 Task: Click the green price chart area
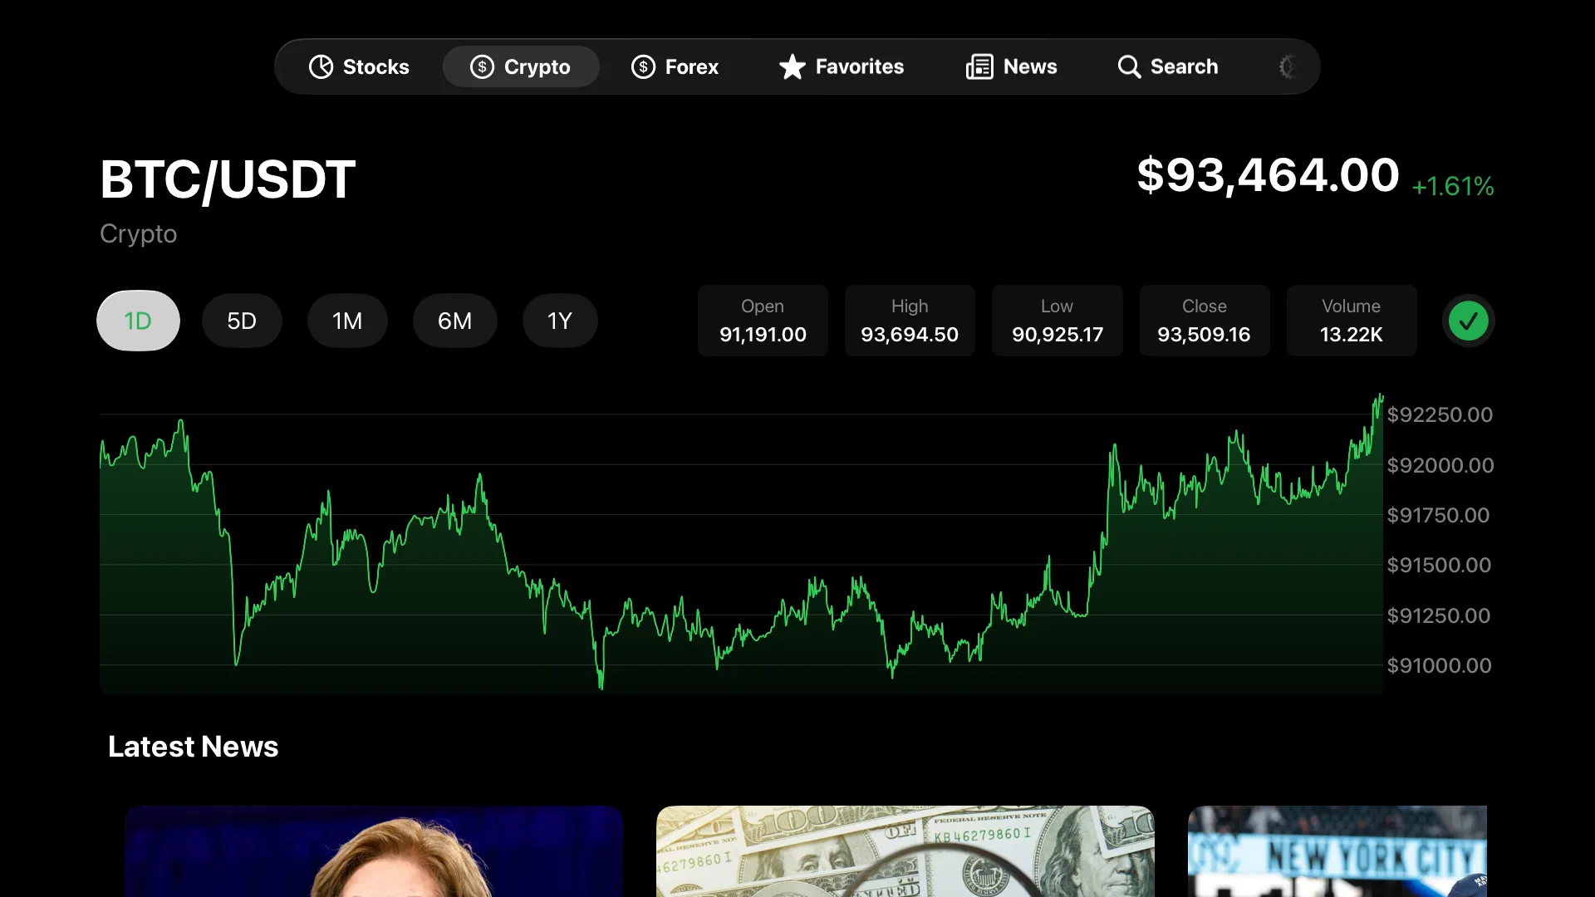pos(741,544)
